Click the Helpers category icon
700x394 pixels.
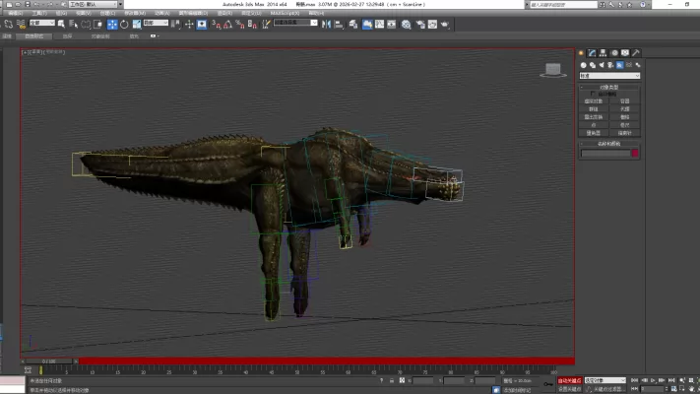pos(620,65)
